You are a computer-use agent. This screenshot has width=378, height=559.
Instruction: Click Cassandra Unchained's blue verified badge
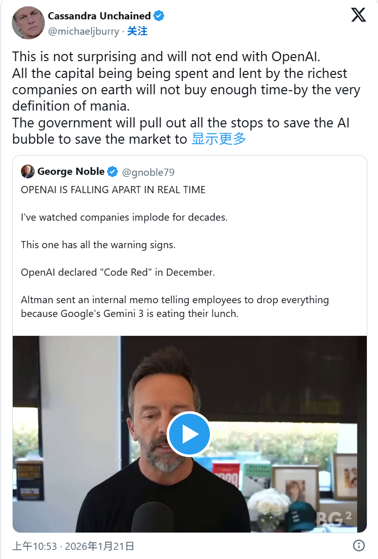tap(159, 16)
